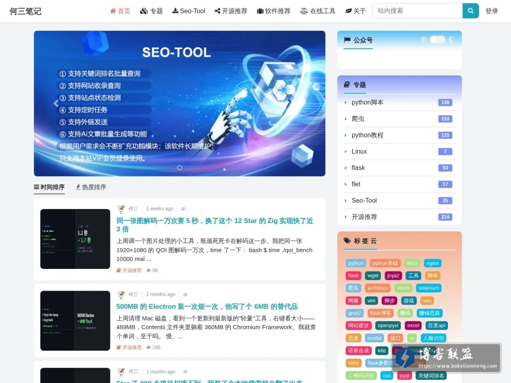The height and width of the screenshot is (383, 511).
Task: Toggle the day/night theme switch
Action: (437, 40)
